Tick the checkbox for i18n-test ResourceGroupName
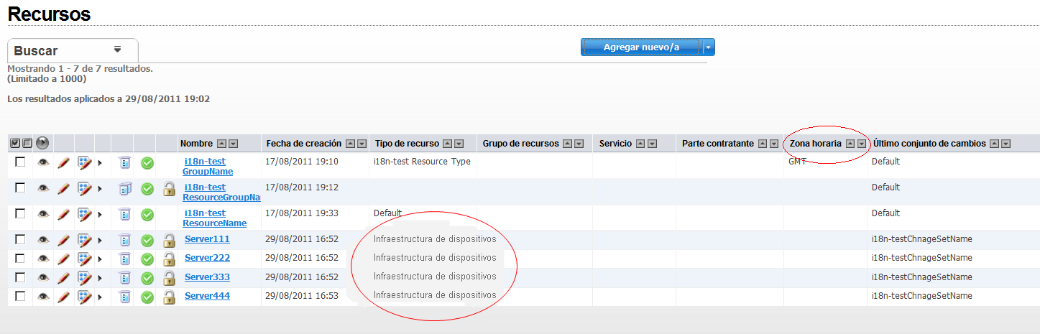 point(20,187)
